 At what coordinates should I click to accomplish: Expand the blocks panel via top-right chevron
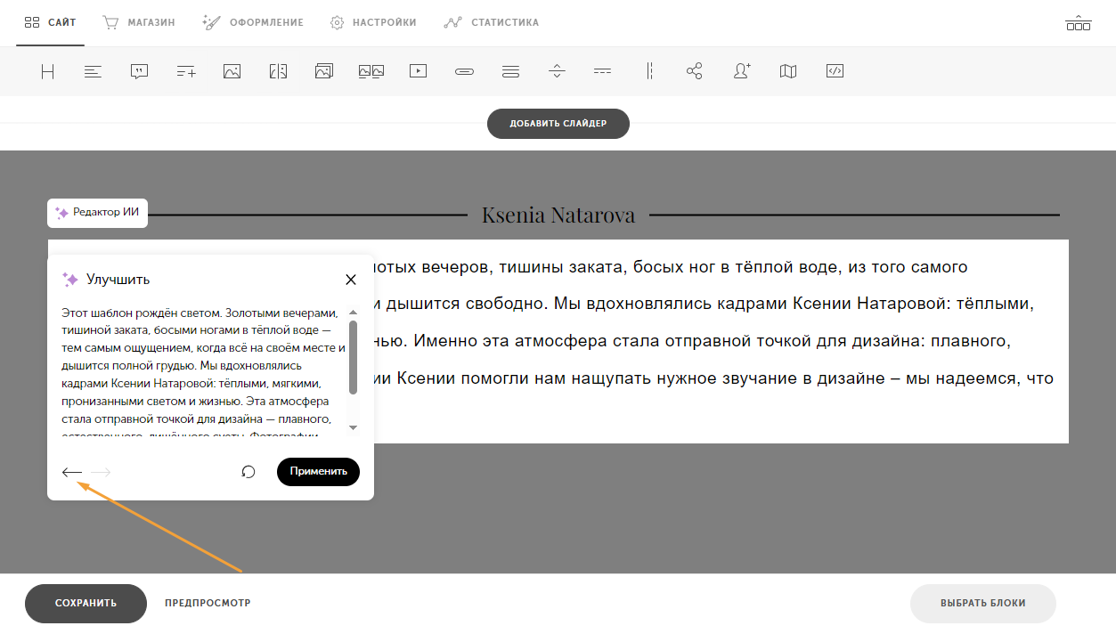[x=1078, y=23]
